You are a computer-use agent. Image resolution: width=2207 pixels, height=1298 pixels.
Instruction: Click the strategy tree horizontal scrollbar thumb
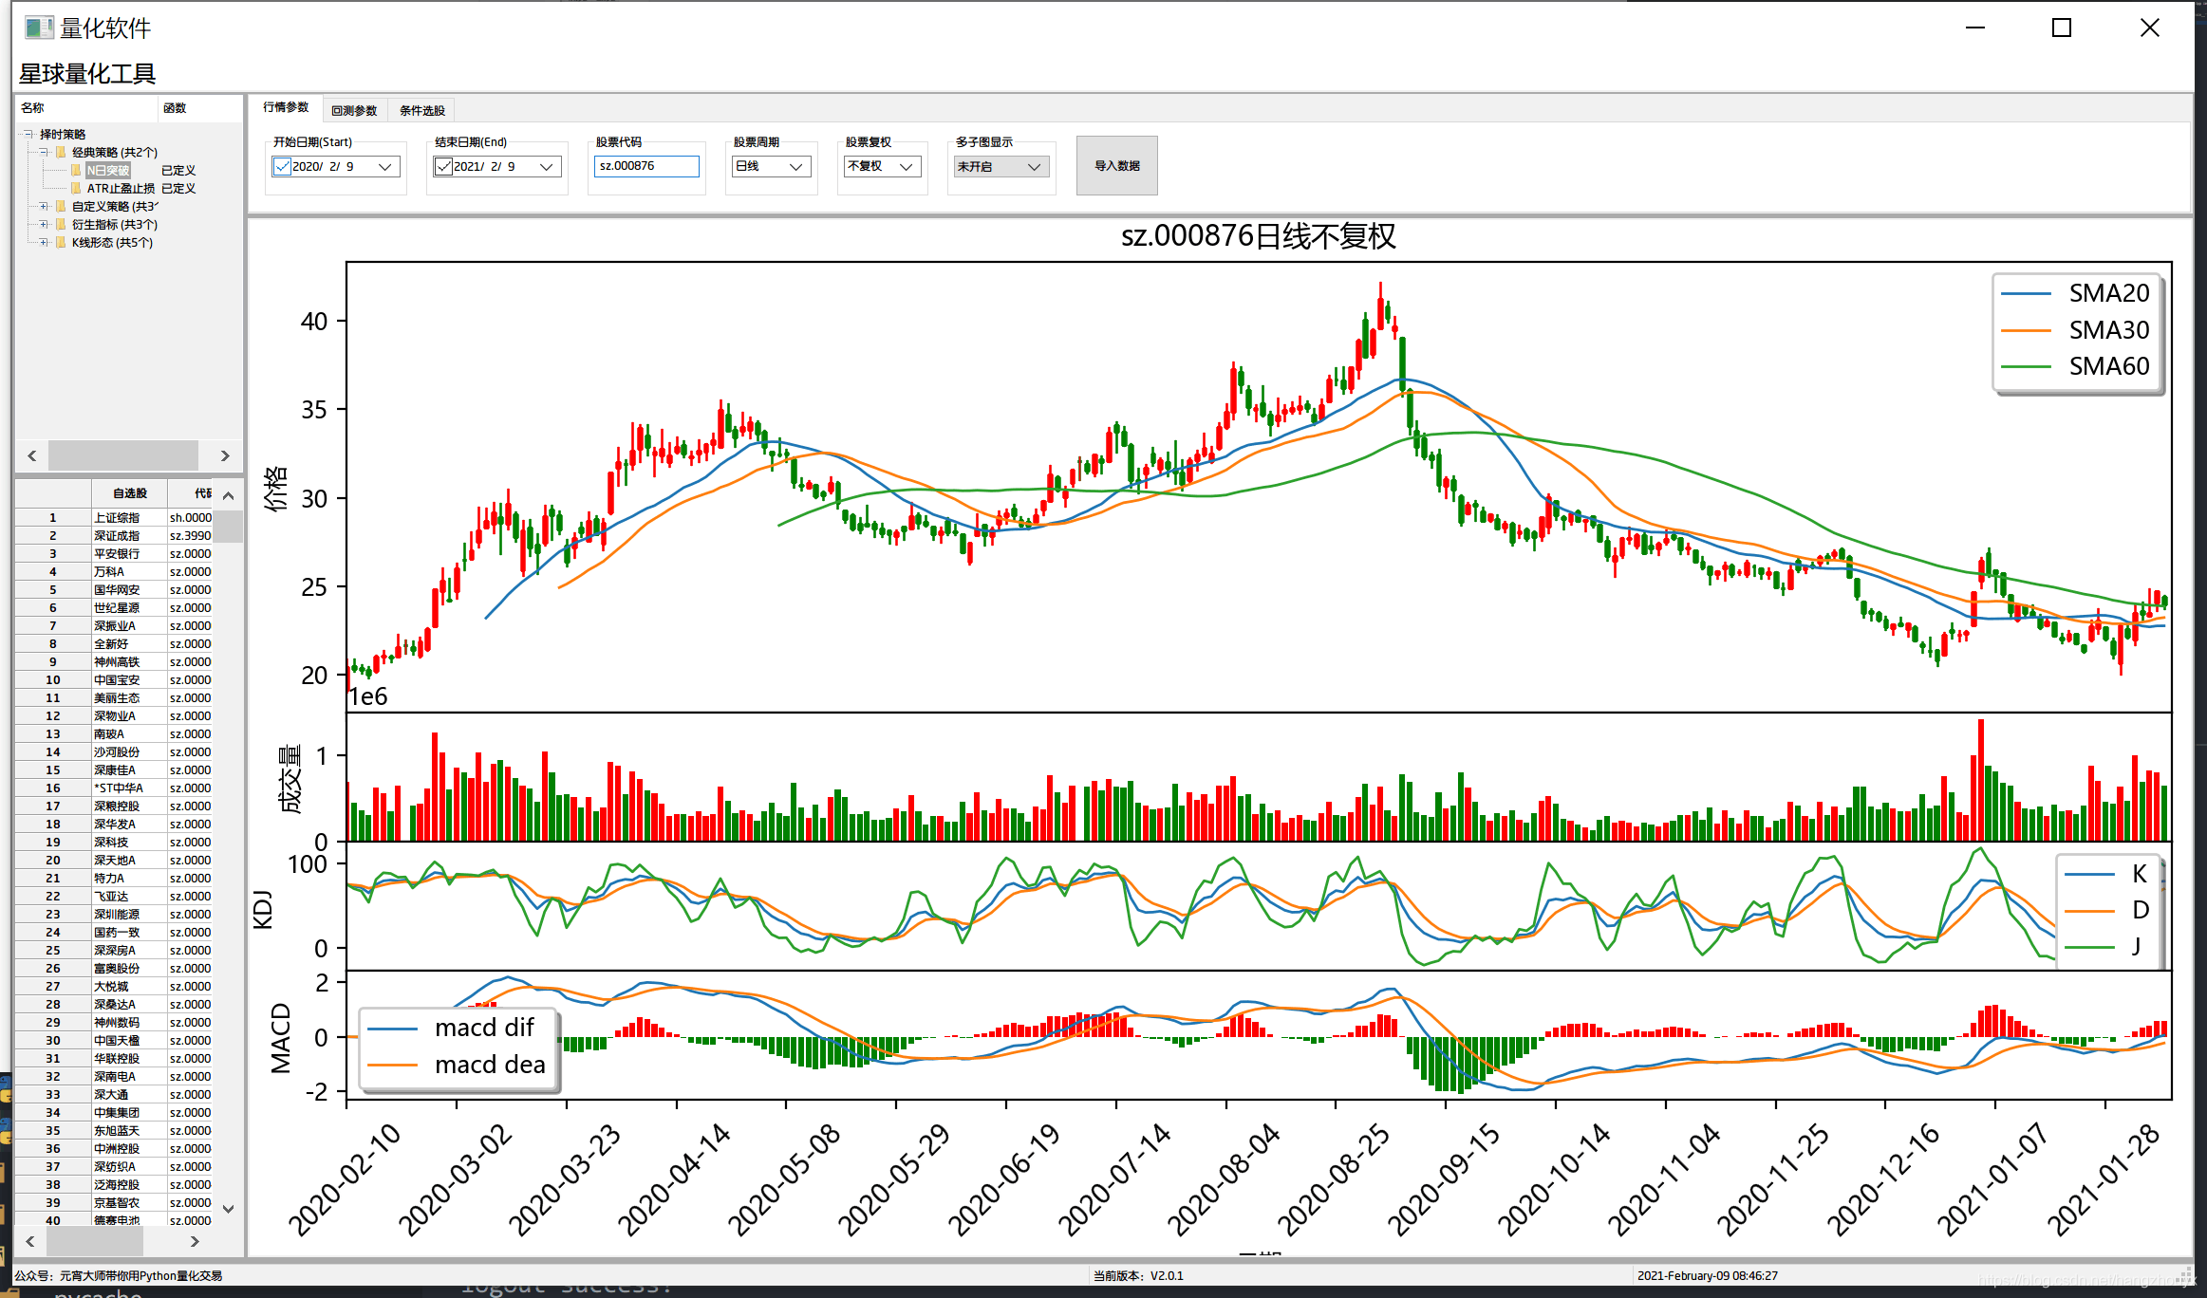123,455
